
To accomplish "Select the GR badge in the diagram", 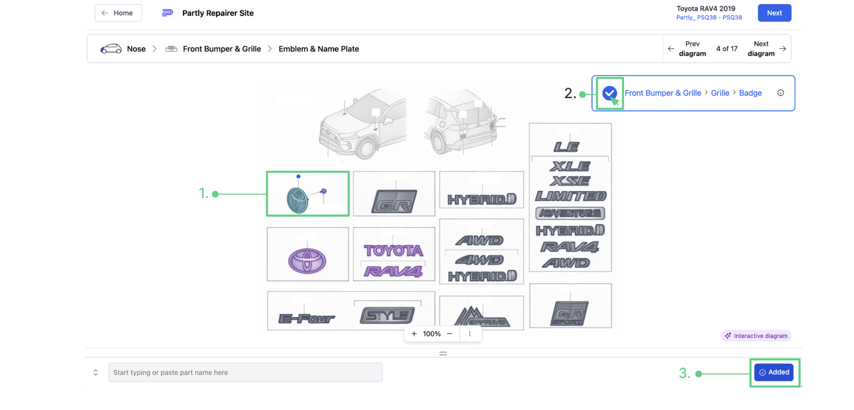I will 394,200.
